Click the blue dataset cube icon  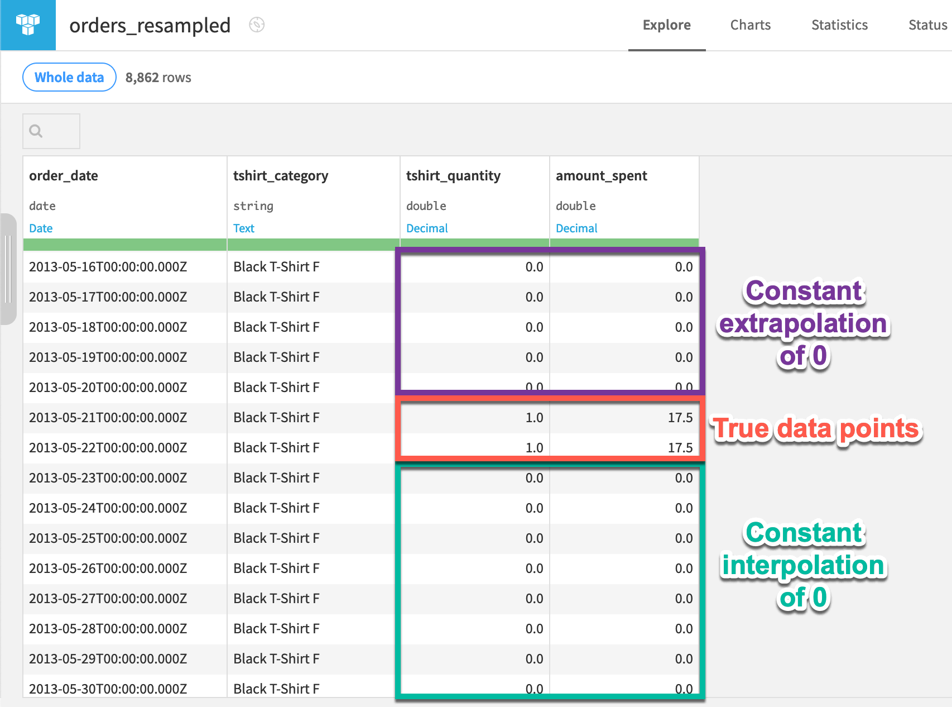coord(27,25)
